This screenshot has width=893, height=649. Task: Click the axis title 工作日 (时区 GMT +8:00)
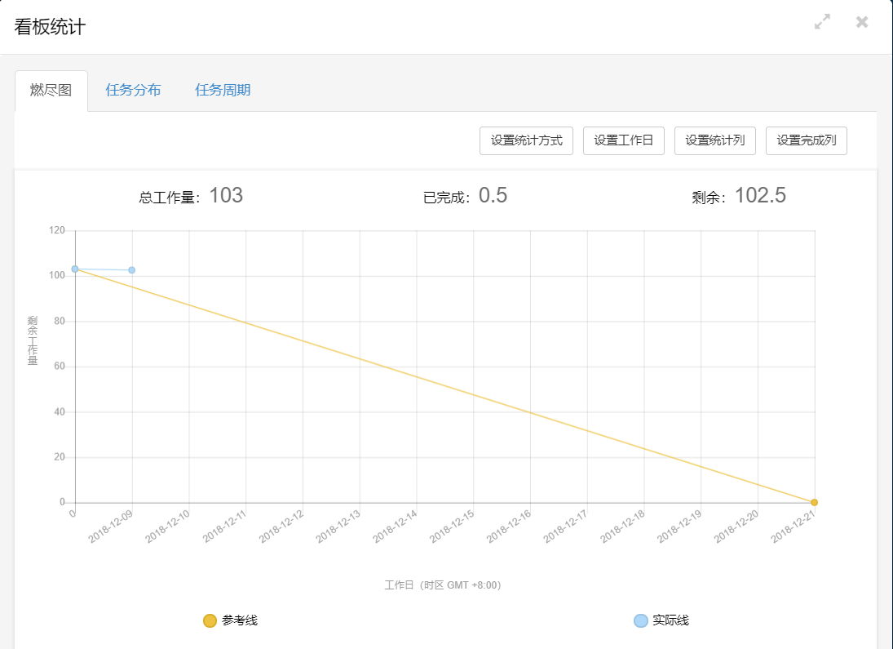(443, 585)
